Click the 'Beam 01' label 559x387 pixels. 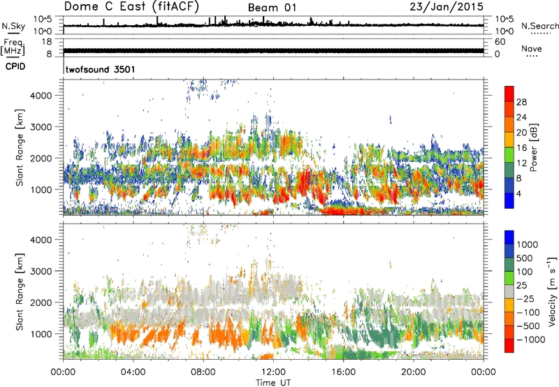tap(272, 8)
